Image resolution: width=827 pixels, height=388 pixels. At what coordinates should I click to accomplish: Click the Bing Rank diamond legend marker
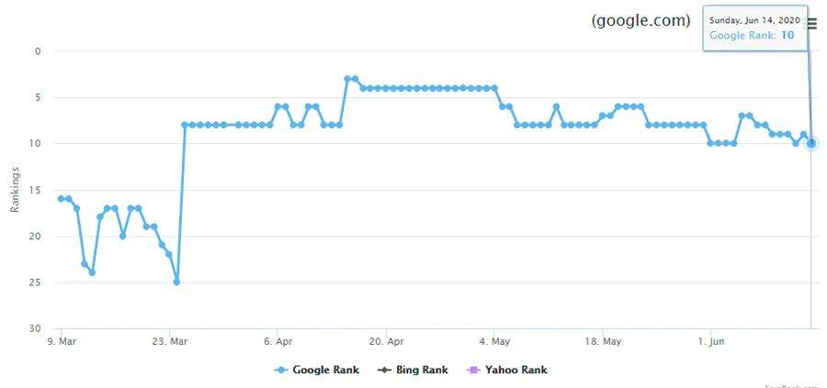pyautogui.click(x=385, y=370)
